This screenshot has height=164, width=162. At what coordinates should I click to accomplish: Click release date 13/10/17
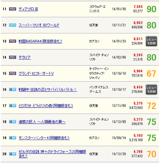pos(119,89)
